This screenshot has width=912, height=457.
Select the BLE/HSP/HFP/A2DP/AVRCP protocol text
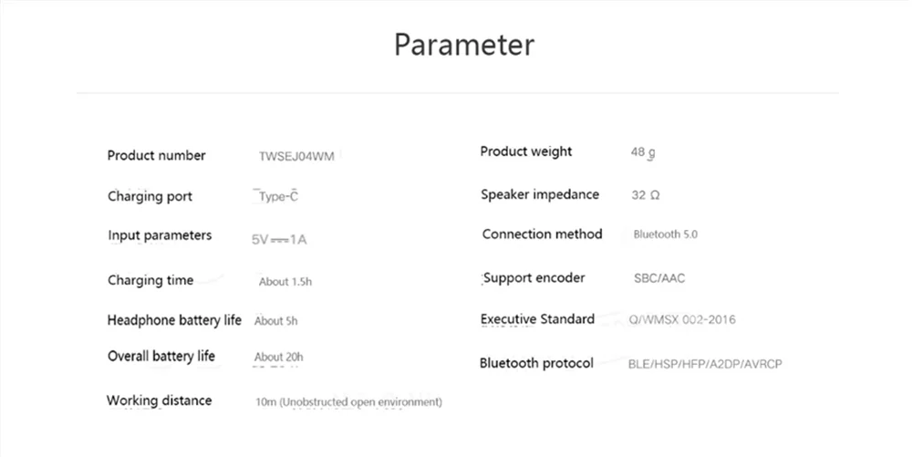[x=705, y=364]
